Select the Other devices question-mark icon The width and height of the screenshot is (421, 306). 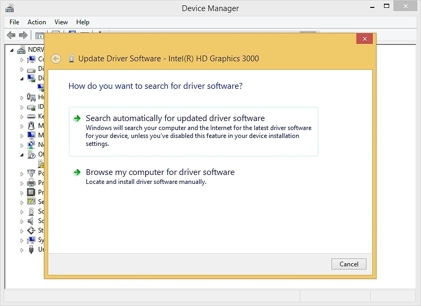pos(31,154)
